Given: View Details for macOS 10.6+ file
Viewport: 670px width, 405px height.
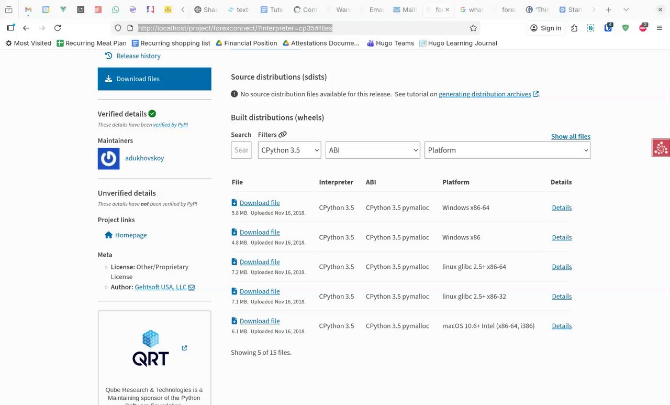Looking at the screenshot, I should (562, 326).
